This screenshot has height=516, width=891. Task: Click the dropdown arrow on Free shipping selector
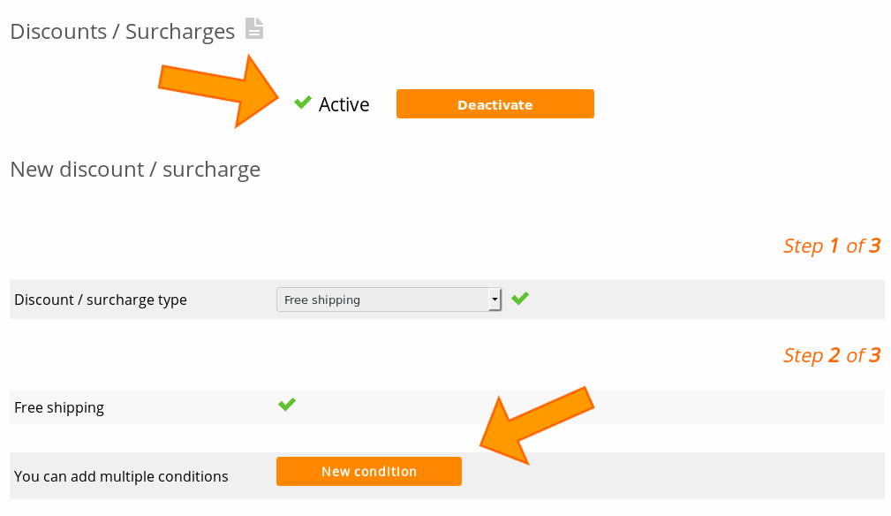[494, 299]
